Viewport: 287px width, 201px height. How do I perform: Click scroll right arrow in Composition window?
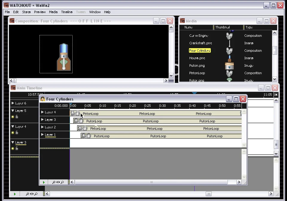coord(166,80)
